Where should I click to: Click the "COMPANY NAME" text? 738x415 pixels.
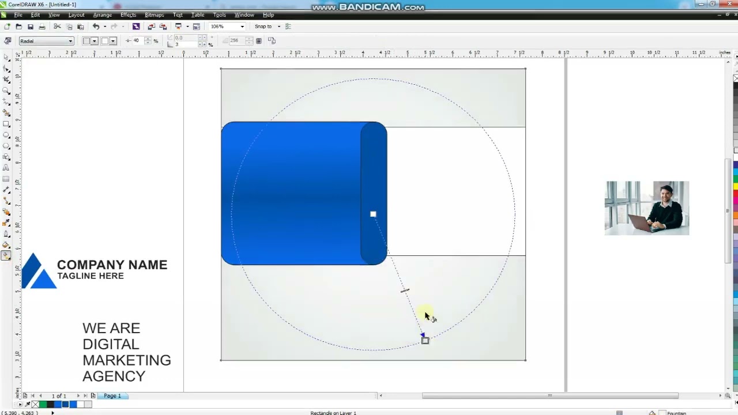(112, 265)
